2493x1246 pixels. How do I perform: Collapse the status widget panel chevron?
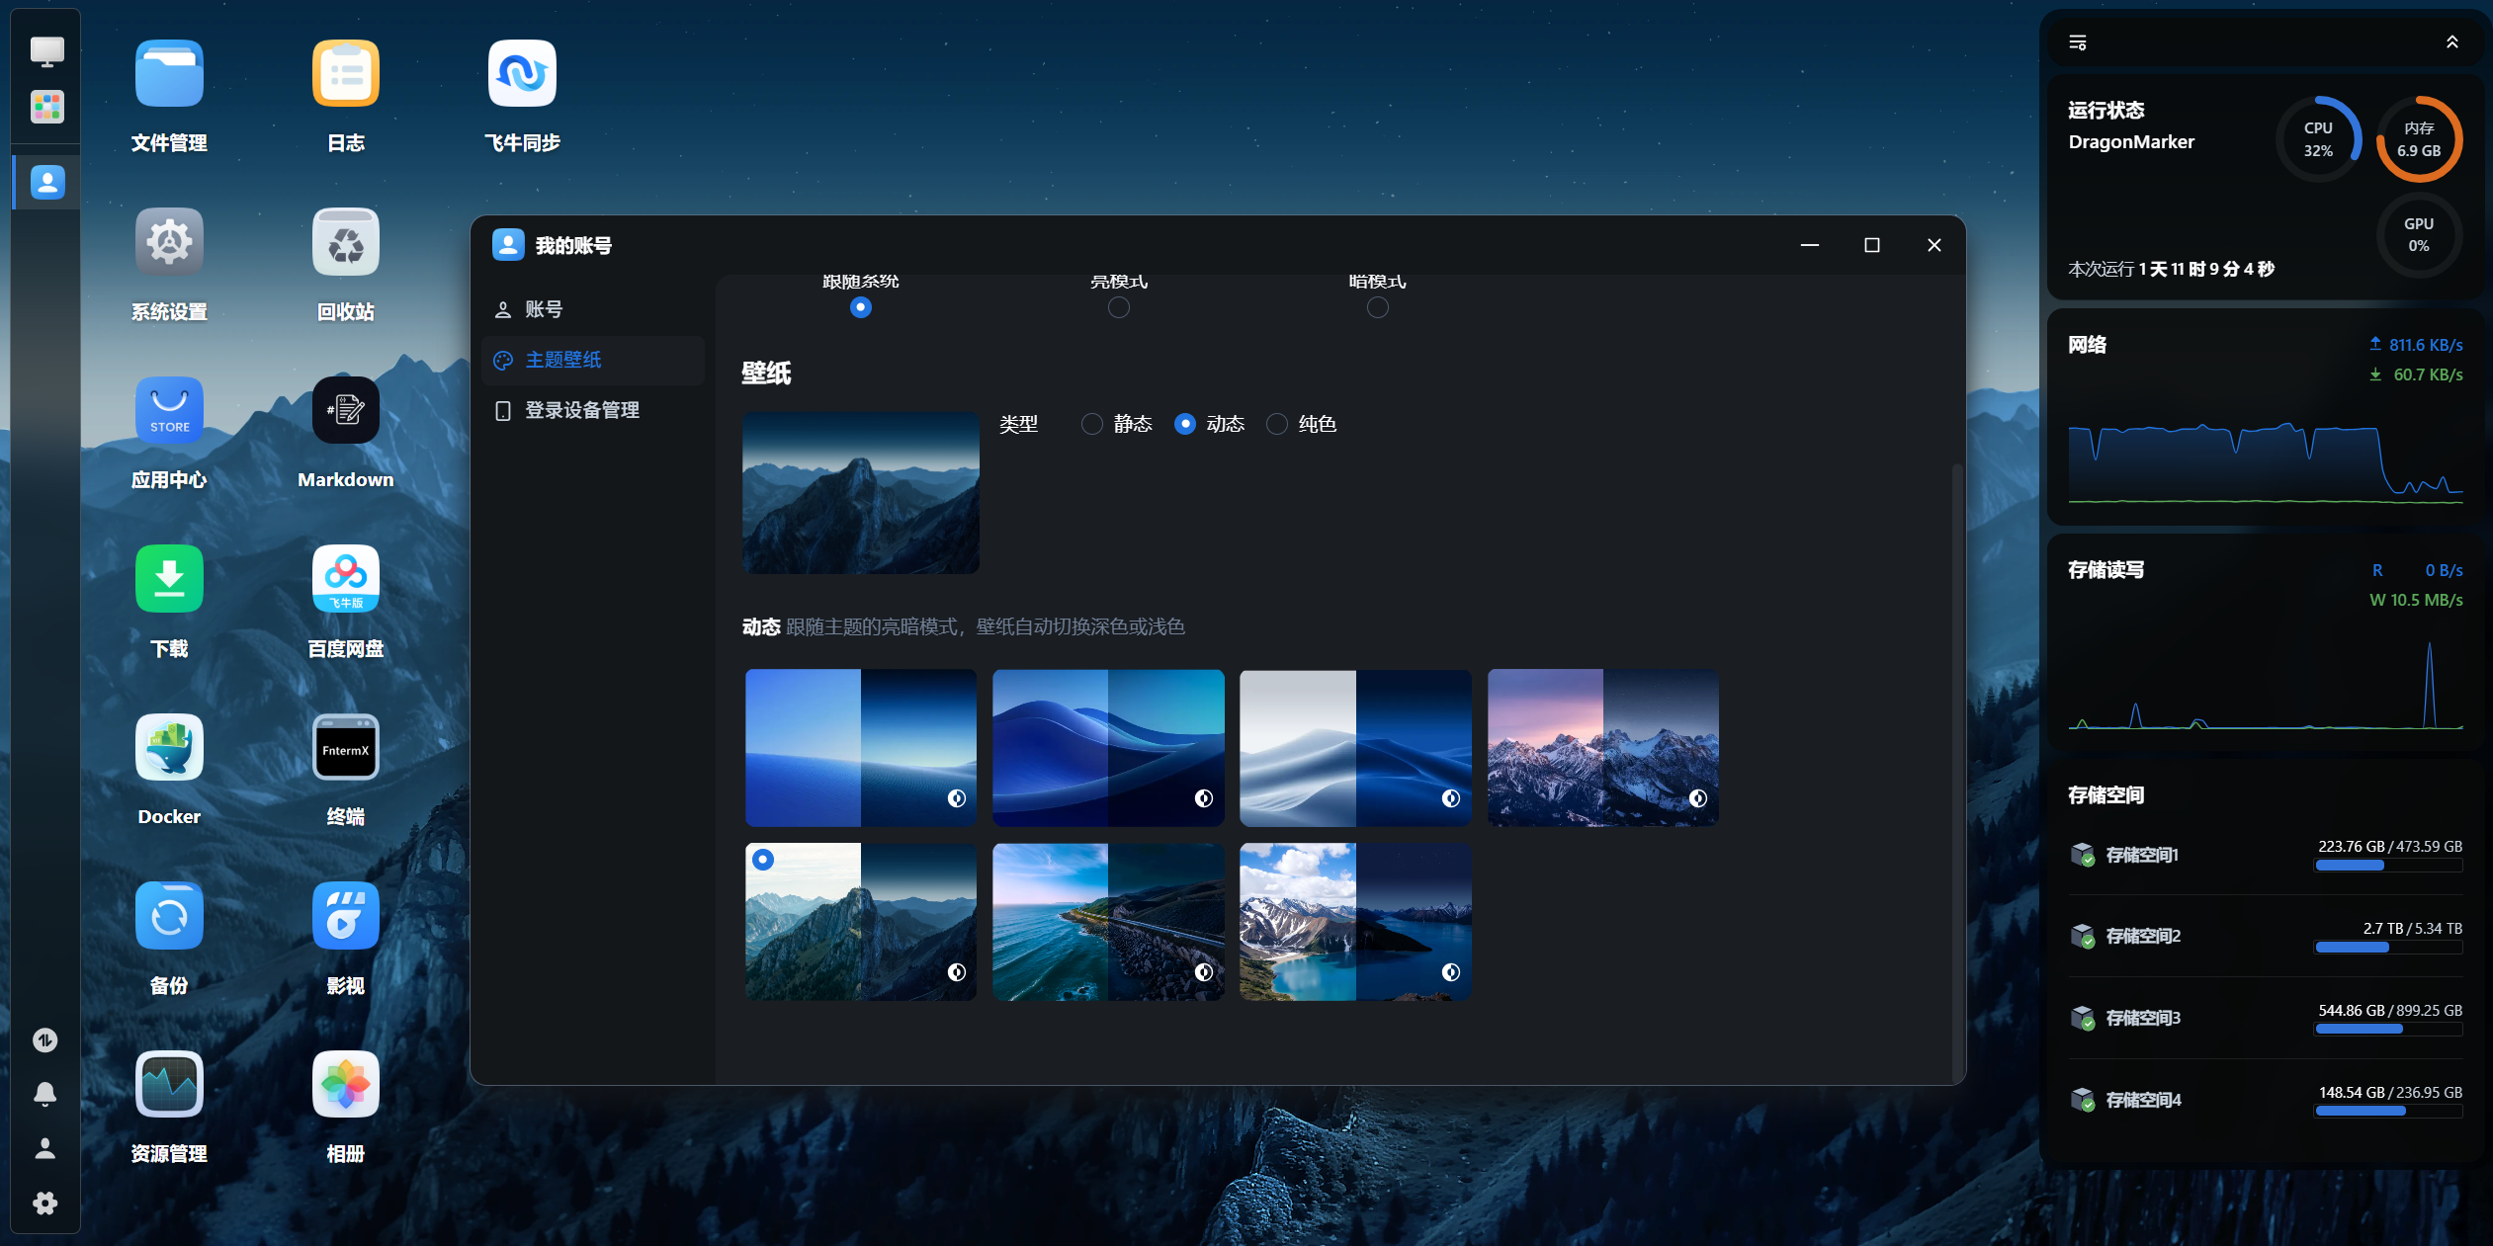tap(2451, 42)
